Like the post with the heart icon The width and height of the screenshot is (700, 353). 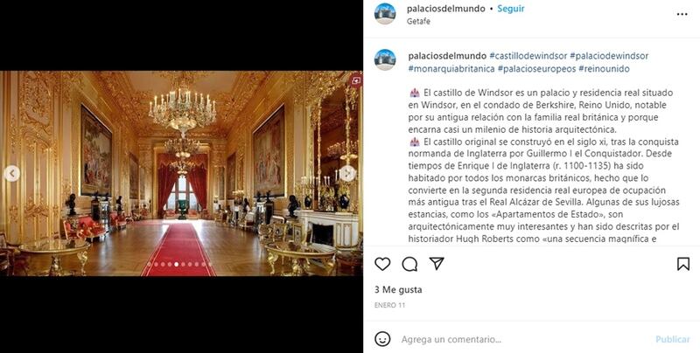coord(382,264)
